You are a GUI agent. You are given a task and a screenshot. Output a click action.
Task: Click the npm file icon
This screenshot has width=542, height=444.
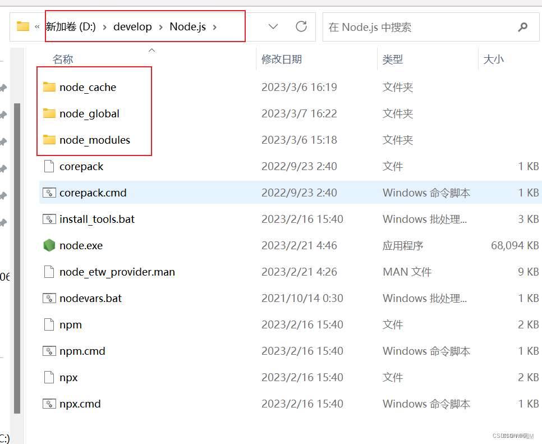49,324
